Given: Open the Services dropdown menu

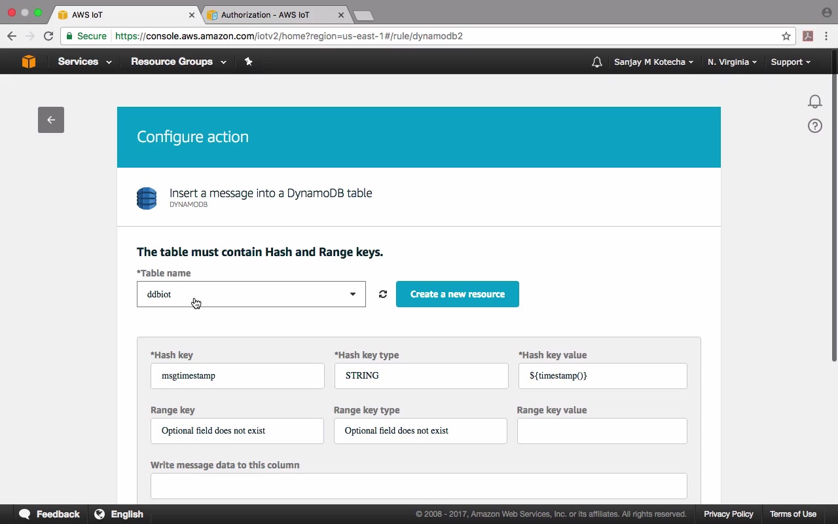Looking at the screenshot, I should (x=84, y=62).
